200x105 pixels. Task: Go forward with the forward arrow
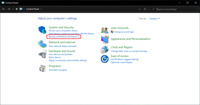9,9
